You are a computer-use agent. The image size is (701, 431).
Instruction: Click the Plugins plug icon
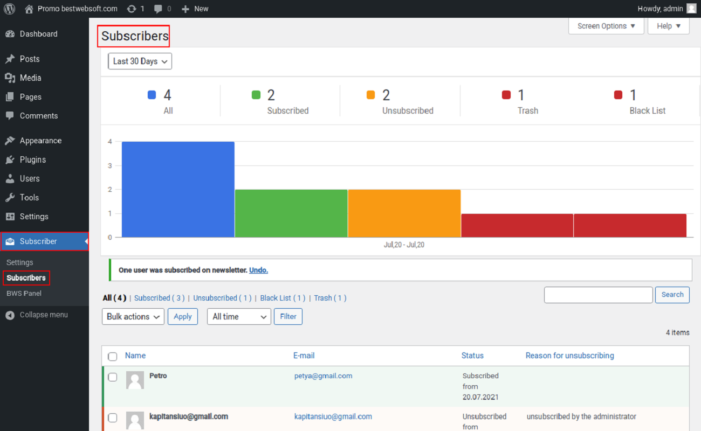(x=10, y=159)
